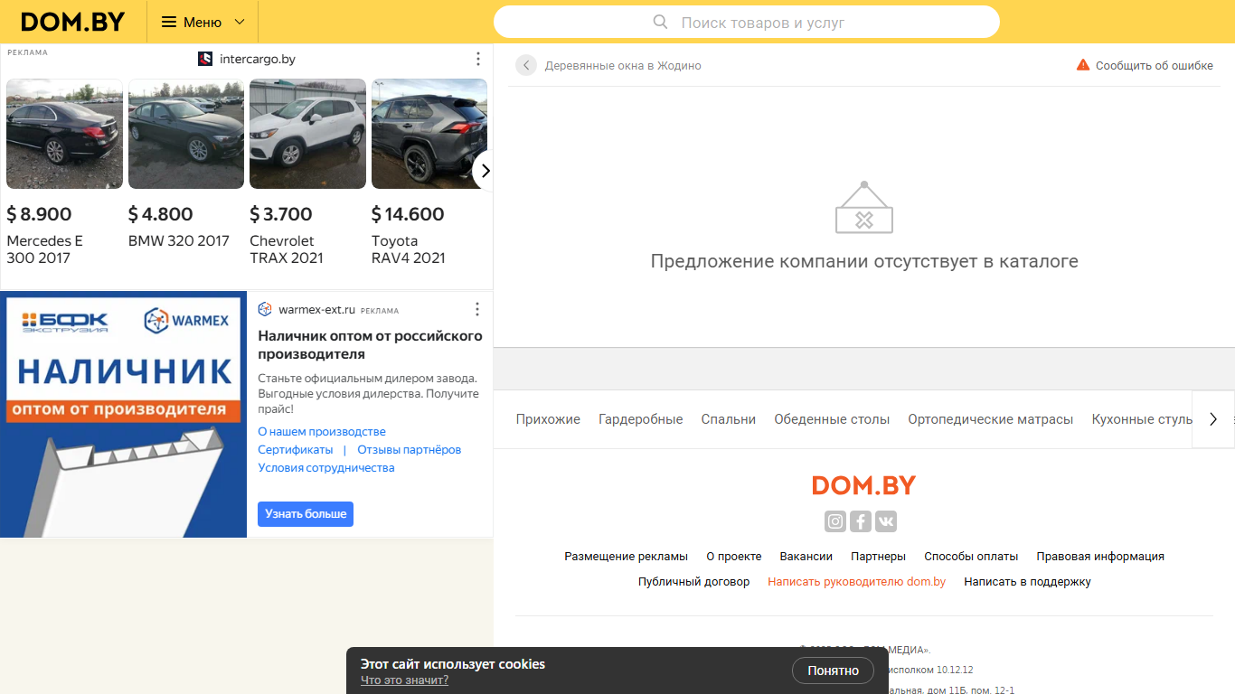Screen dimensions: 1235x694
Task: Open Вакансии footer link
Action: [x=806, y=557]
